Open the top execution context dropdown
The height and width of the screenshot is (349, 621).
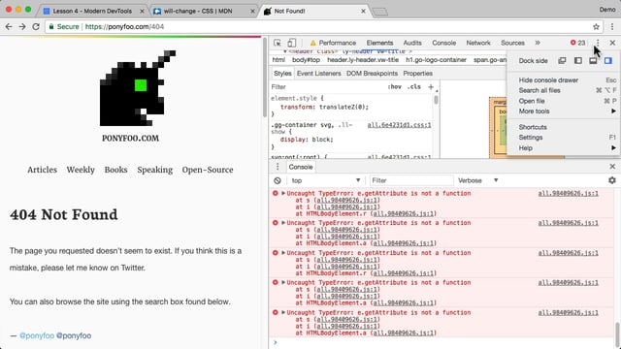(326, 180)
